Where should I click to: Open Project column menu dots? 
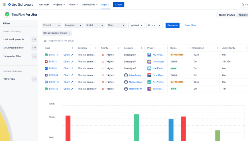[165, 48]
